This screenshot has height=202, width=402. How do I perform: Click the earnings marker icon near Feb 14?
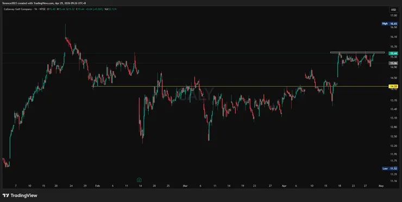pos(139,179)
